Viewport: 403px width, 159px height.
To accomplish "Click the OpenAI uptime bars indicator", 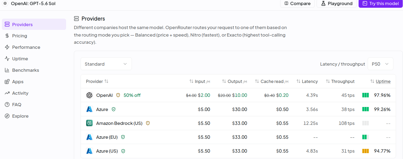I will (x=366, y=95).
